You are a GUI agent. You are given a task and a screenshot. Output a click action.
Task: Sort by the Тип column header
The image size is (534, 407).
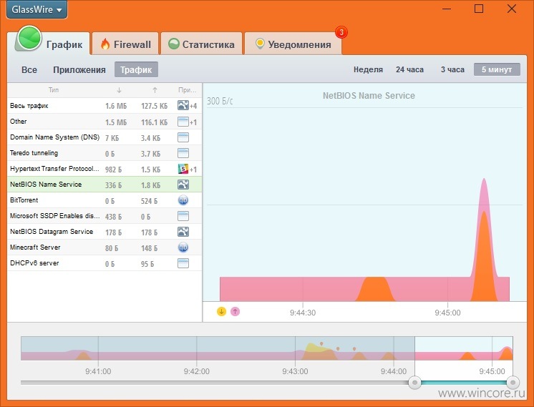point(54,90)
